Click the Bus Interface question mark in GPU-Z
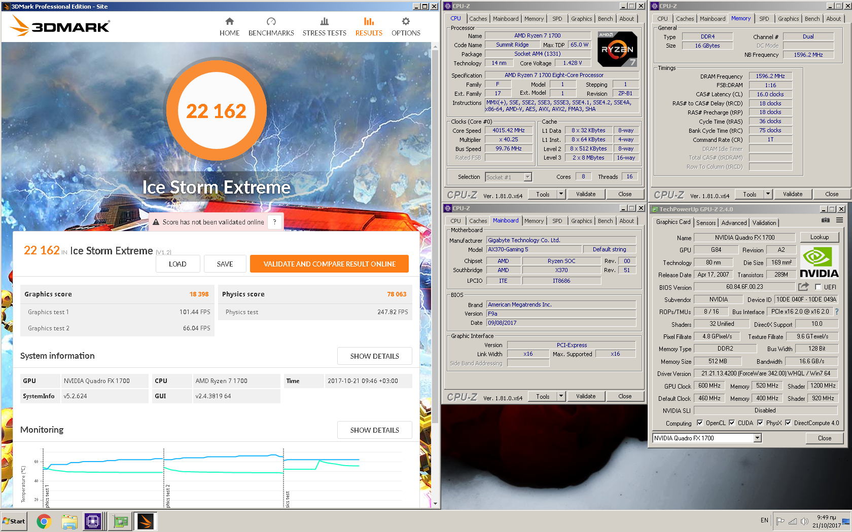 (837, 312)
